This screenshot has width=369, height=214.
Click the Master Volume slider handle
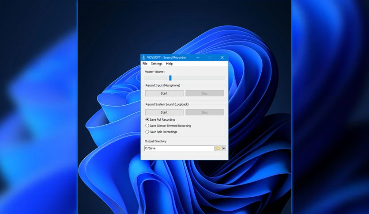(170, 78)
